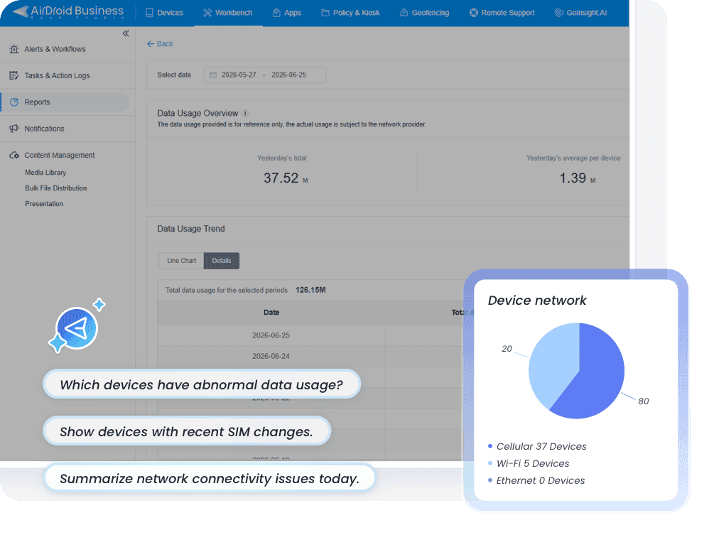This screenshot has height=535, width=714.
Task: Click the Geofencing location icon
Action: pyautogui.click(x=404, y=13)
